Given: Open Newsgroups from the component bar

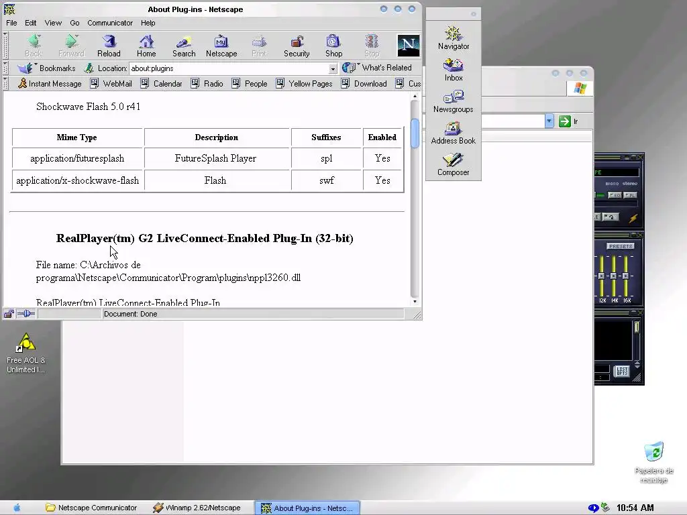Looking at the screenshot, I should tap(454, 102).
